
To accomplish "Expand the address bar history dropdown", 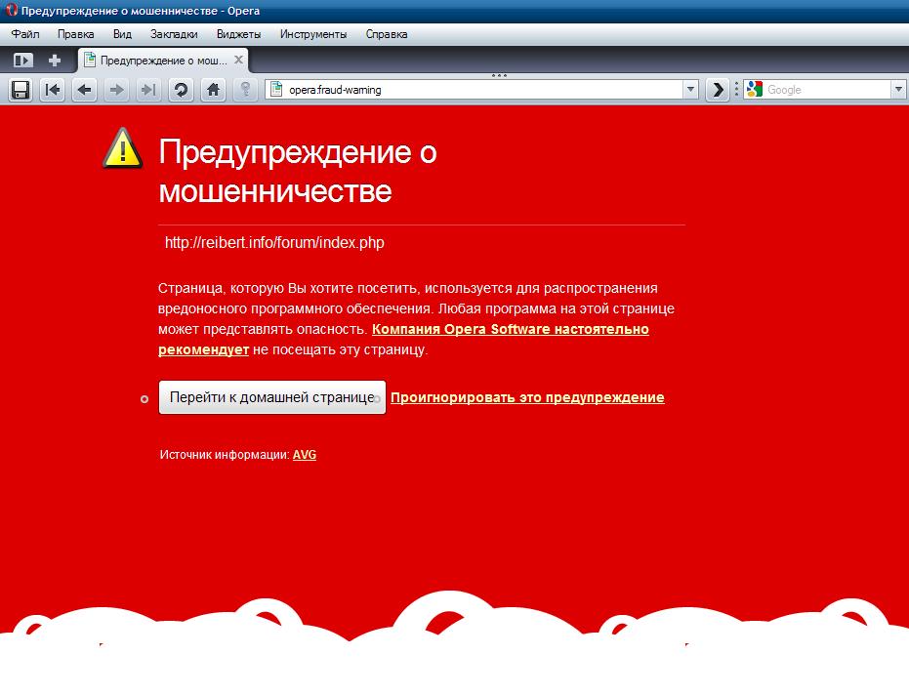I will (x=690, y=90).
